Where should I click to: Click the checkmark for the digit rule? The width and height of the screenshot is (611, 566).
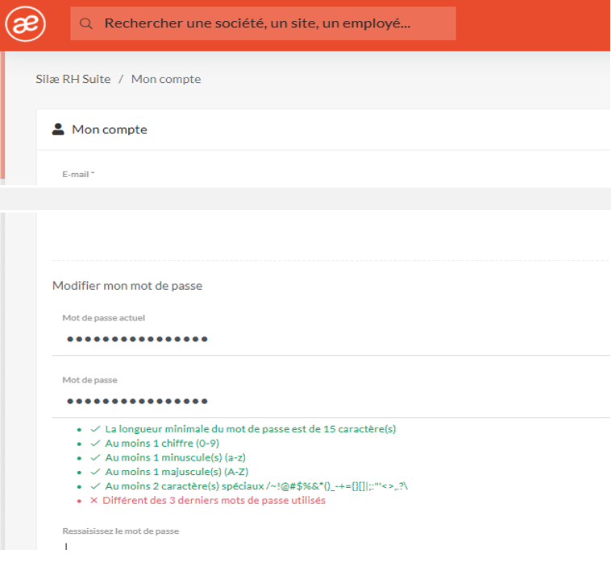pos(95,443)
